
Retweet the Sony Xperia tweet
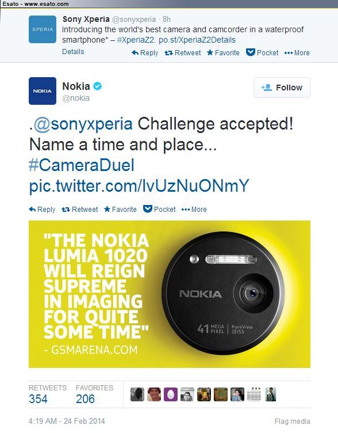(183, 53)
